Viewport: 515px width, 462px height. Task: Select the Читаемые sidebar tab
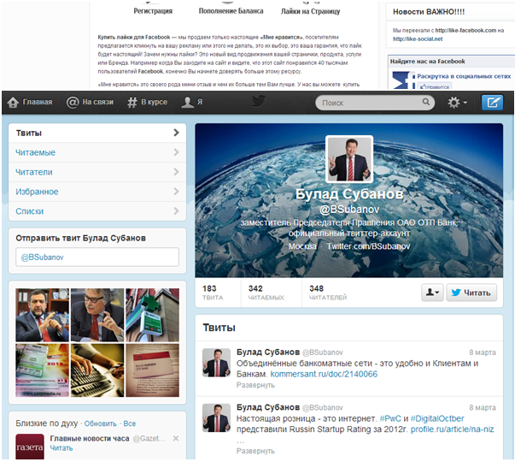tap(97, 152)
